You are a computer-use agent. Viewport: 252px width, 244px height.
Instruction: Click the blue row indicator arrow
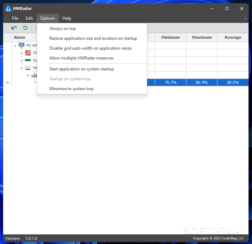click(7, 82)
